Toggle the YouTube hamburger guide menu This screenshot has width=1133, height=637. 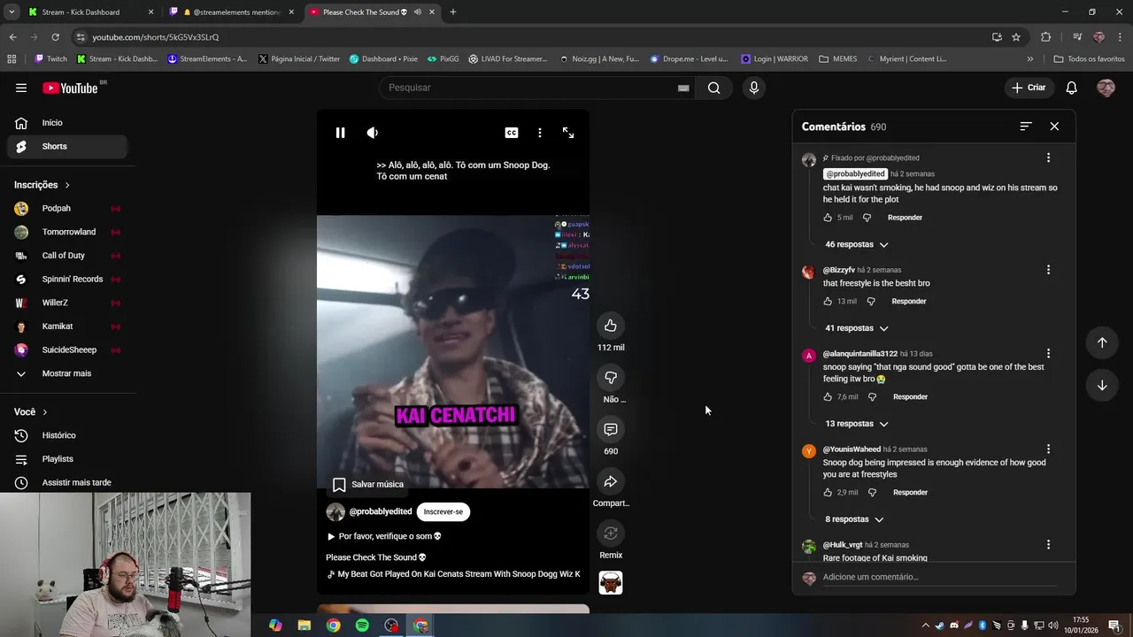coord(21,88)
